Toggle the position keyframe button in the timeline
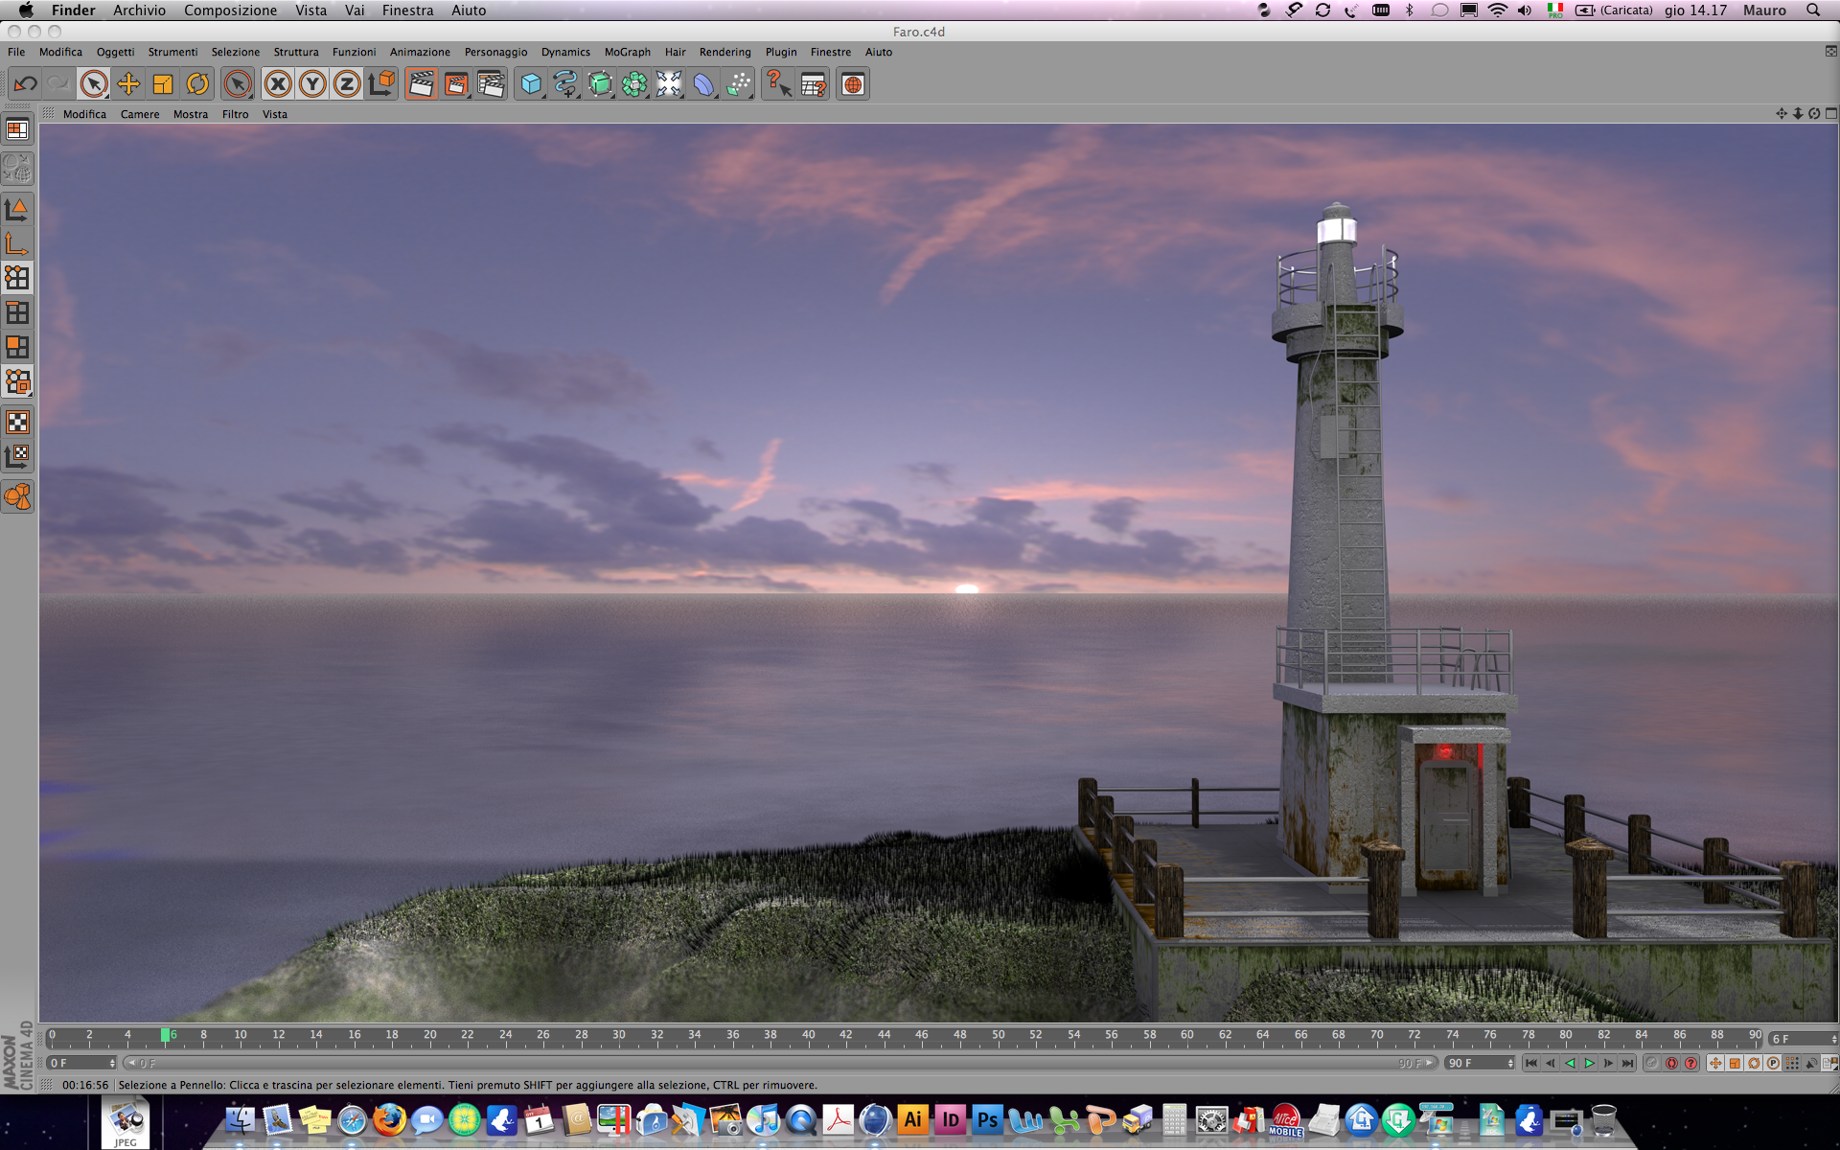The width and height of the screenshot is (1840, 1150). (x=1715, y=1063)
